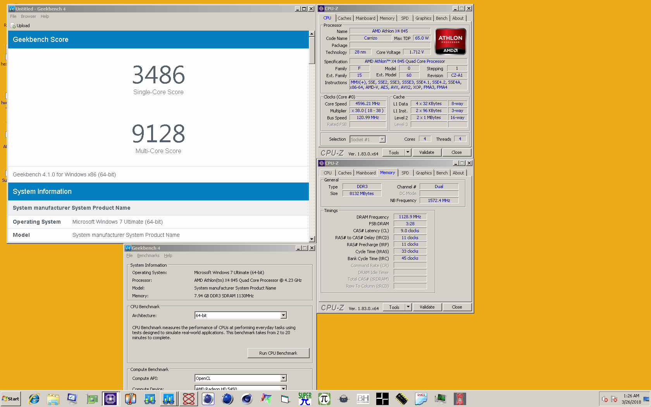Viewport: 651px width, 407px height.
Task: Open SPD tab in CPU-Z memory window
Action: 405,173
